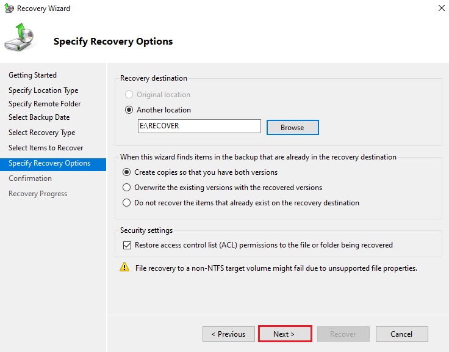Image resolution: width=449 pixels, height=352 pixels.
Task: Select Do not recover existing items option
Action: [x=127, y=203]
